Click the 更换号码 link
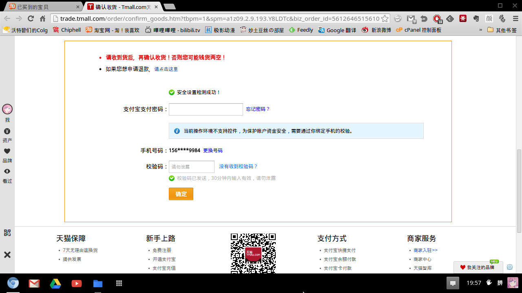Image resolution: width=522 pixels, height=293 pixels. point(213,151)
